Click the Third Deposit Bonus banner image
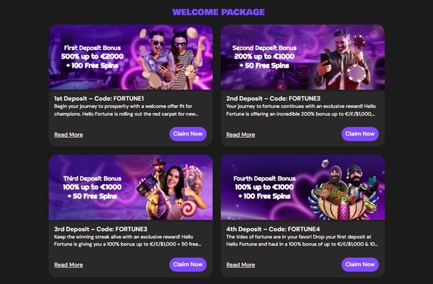 [x=130, y=187]
